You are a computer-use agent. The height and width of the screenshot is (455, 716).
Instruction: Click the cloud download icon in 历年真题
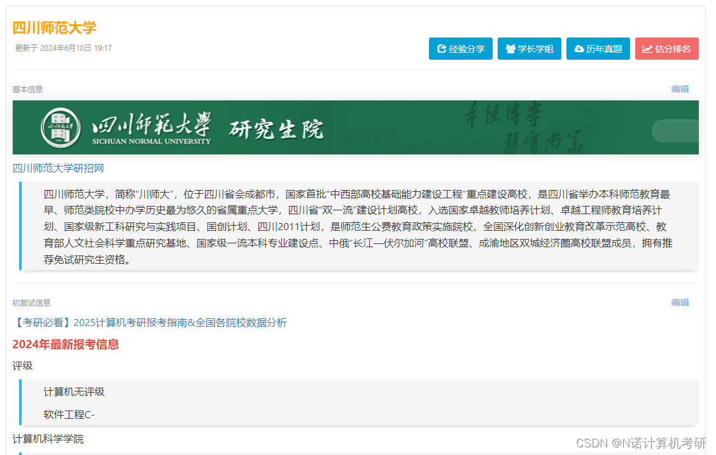[x=579, y=49]
